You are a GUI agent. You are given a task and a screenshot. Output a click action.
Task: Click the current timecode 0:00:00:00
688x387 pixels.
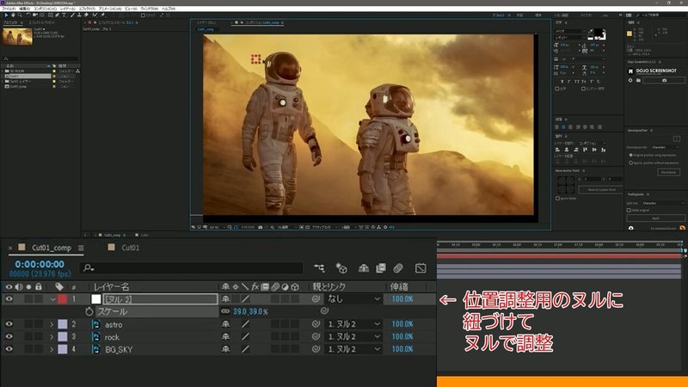coord(40,264)
